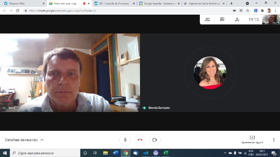Turn off the camera in Meet

coord(155,140)
